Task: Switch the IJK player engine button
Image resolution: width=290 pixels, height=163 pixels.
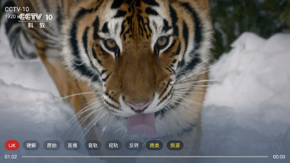Action: pos(12,145)
